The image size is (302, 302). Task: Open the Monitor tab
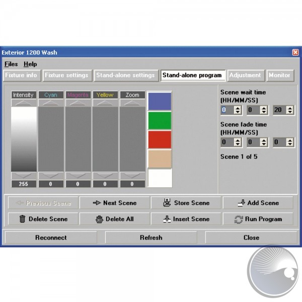click(x=280, y=75)
